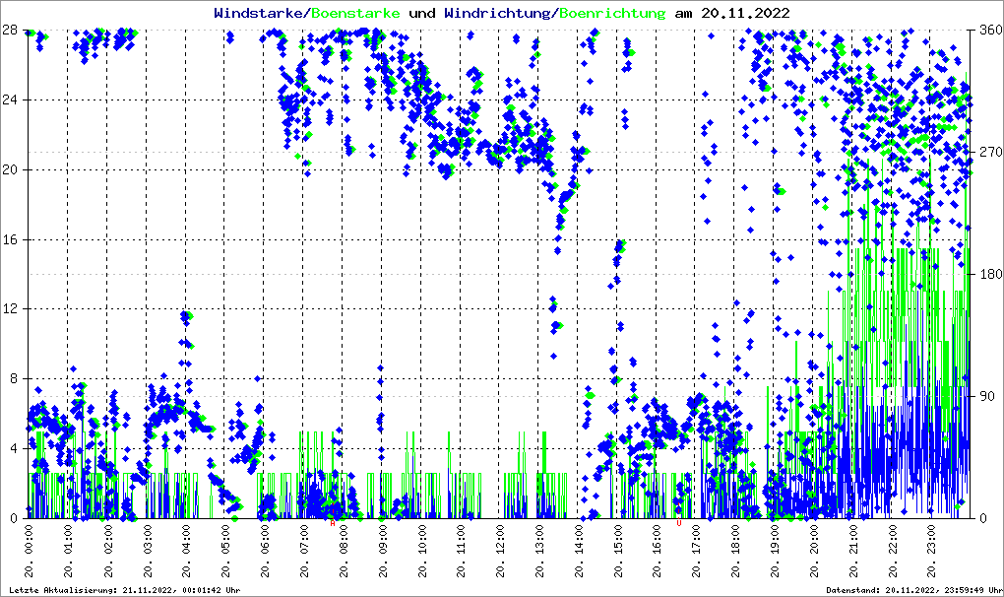
Task: Click the green "Boenstarke" title word
Action: (355, 14)
